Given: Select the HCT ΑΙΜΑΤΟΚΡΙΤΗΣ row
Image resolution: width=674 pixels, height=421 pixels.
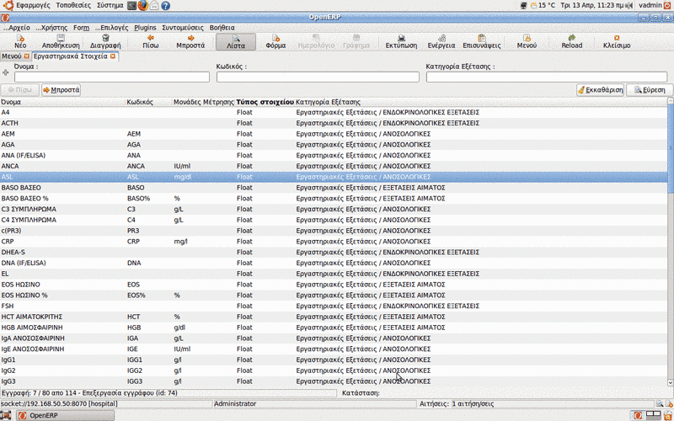Looking at the screenshot, I should point(334,317).
